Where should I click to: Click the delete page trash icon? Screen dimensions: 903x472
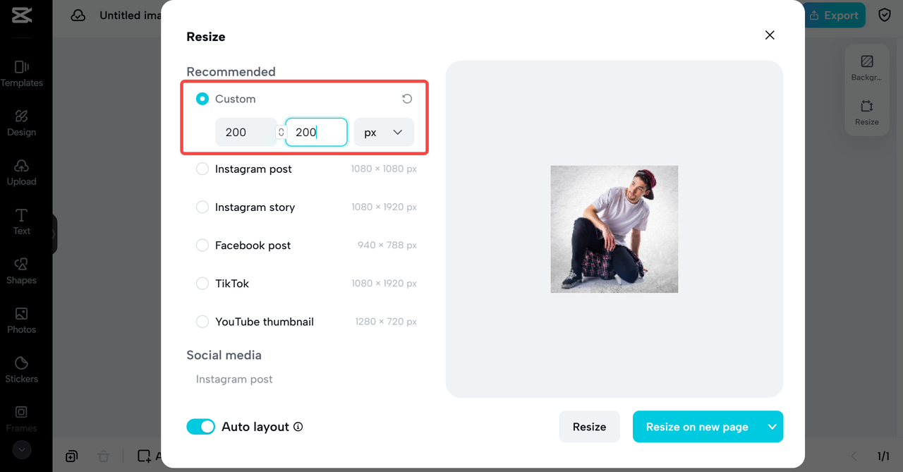pos(104,456)
